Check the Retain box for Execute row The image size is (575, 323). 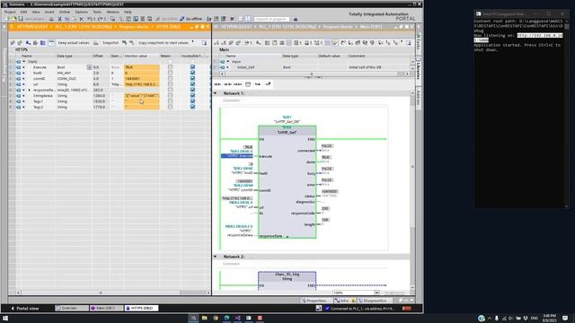(x=170, y=67)
